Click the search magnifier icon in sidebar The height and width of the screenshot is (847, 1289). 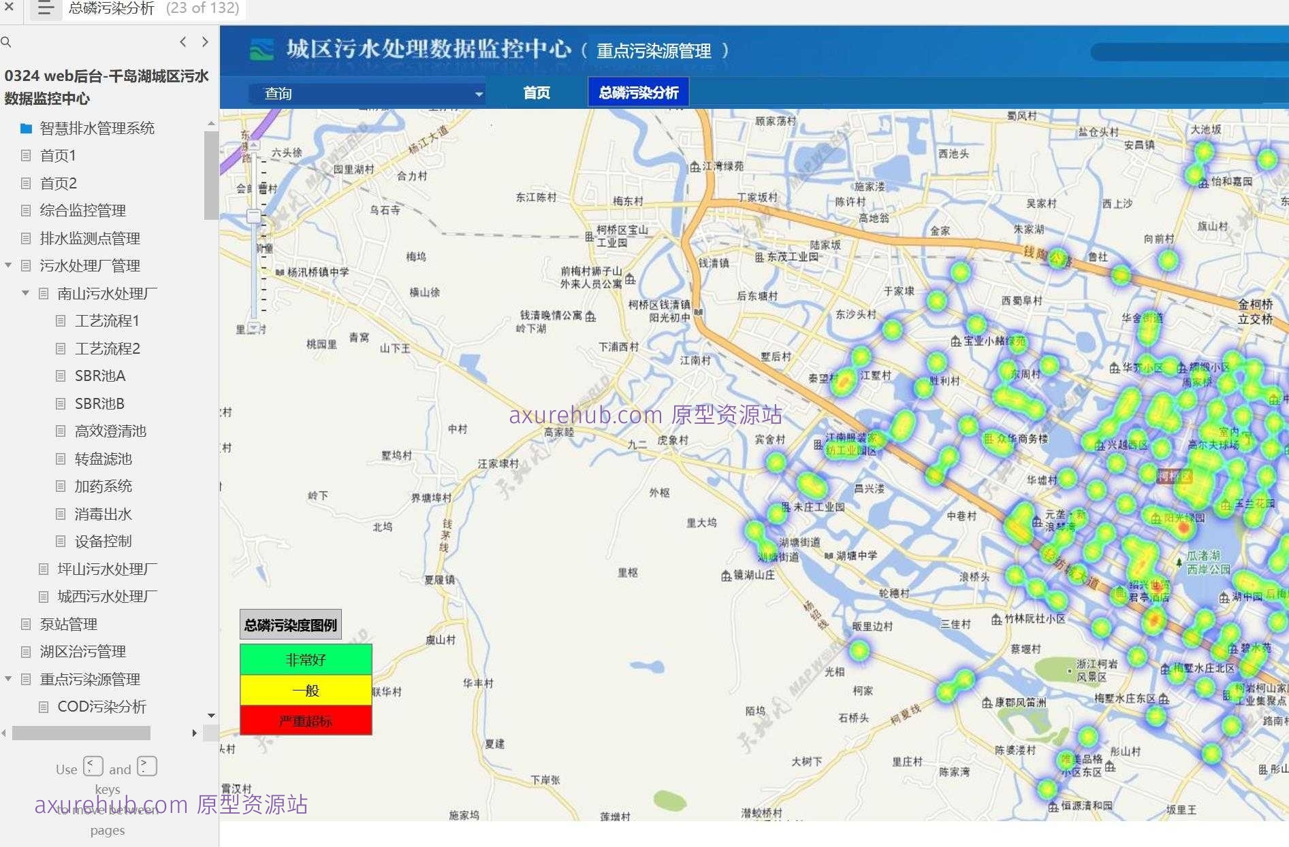[6, 42]
